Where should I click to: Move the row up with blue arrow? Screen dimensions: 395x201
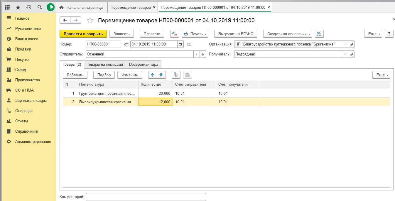(x=152, y=75)
